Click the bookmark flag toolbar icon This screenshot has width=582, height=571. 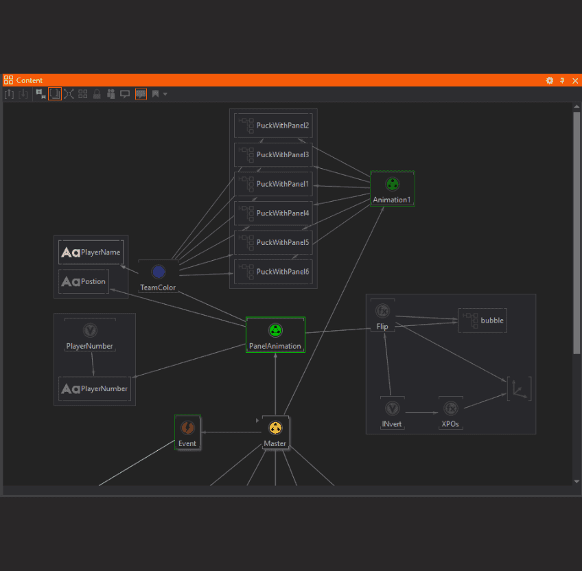click(156, 94)
